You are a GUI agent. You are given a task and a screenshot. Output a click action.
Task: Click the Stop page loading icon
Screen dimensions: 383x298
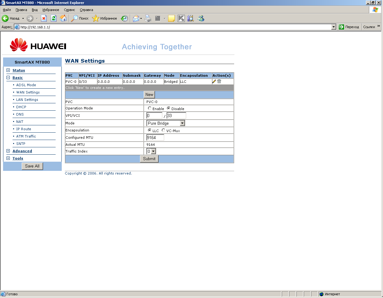tap(44, 18)
